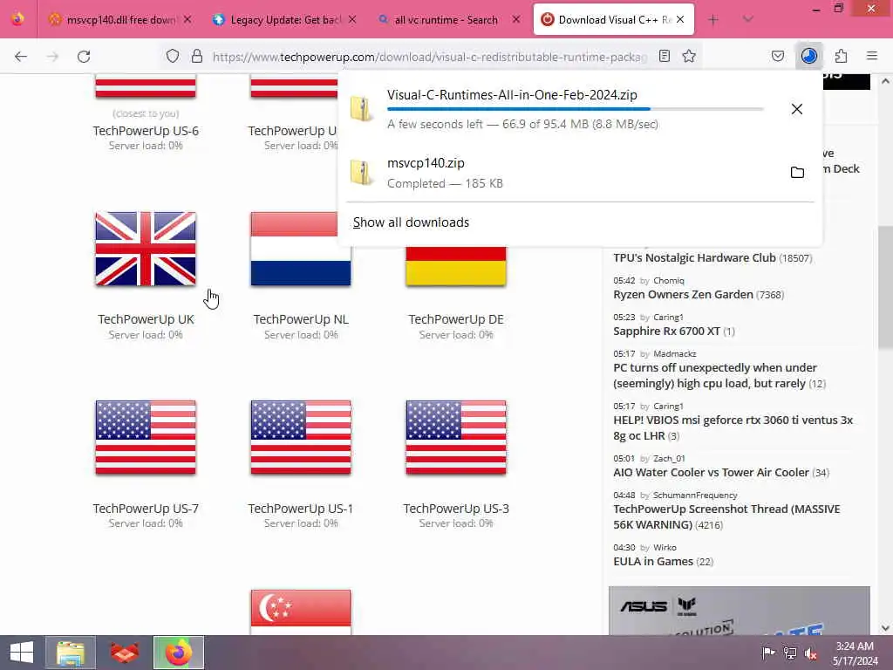Show msvcp140.zip in folder
Image resolution: width=893 pixels, height=670 pixels.
(x=797, y=172)
